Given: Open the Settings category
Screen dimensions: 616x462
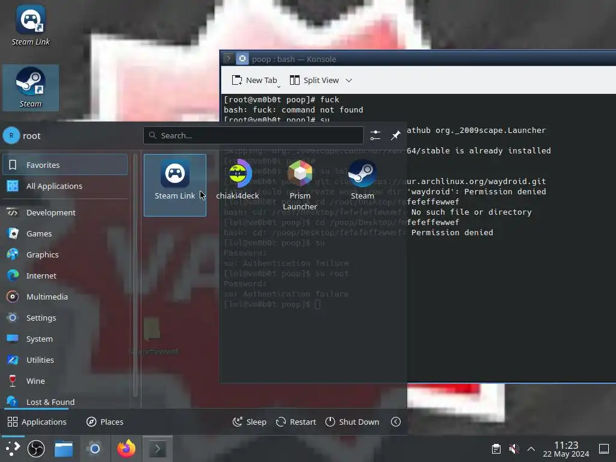Looking at the screenshot, I should coord(65,318).
